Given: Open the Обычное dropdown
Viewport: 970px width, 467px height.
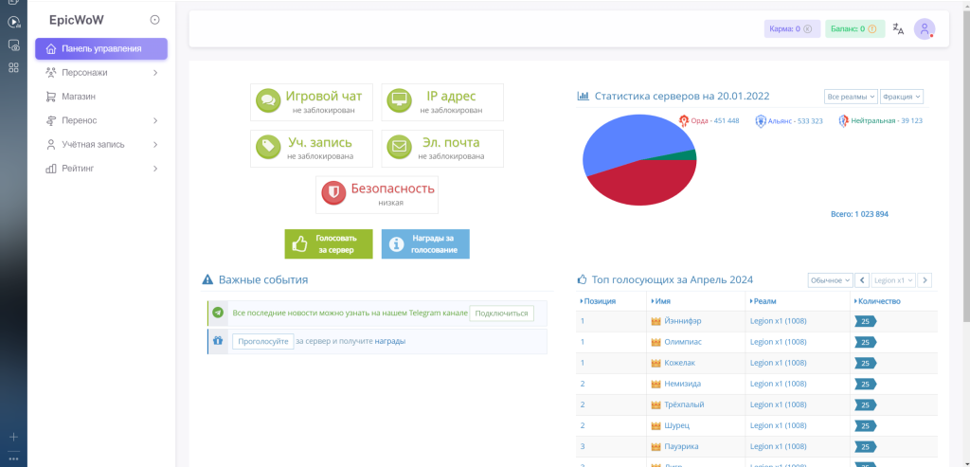Looking at the screenshot, I should coord(830,280).
